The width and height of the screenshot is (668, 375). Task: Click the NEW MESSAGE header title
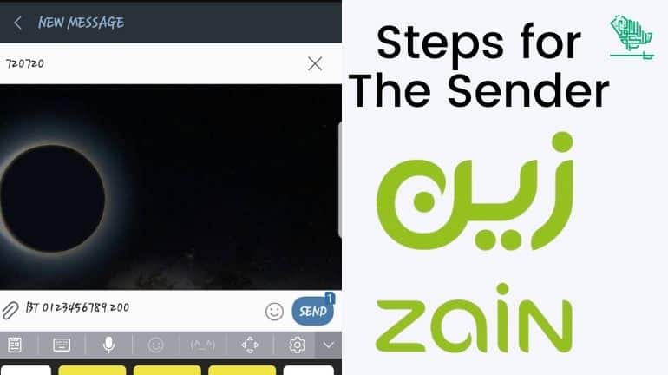(x=81, y=23)
